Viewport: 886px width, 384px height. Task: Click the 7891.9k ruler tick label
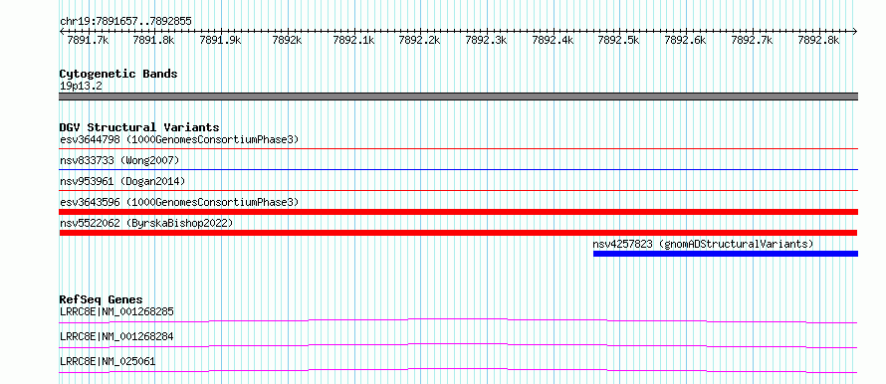pos(220,40)
